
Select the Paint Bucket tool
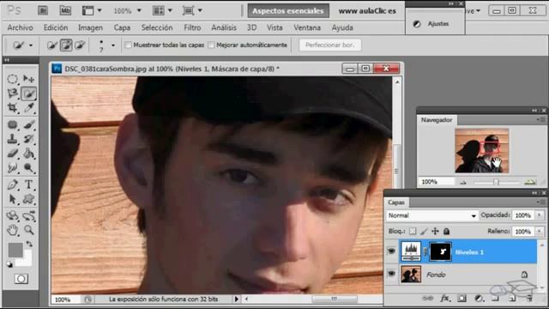[x=28, y=154]
